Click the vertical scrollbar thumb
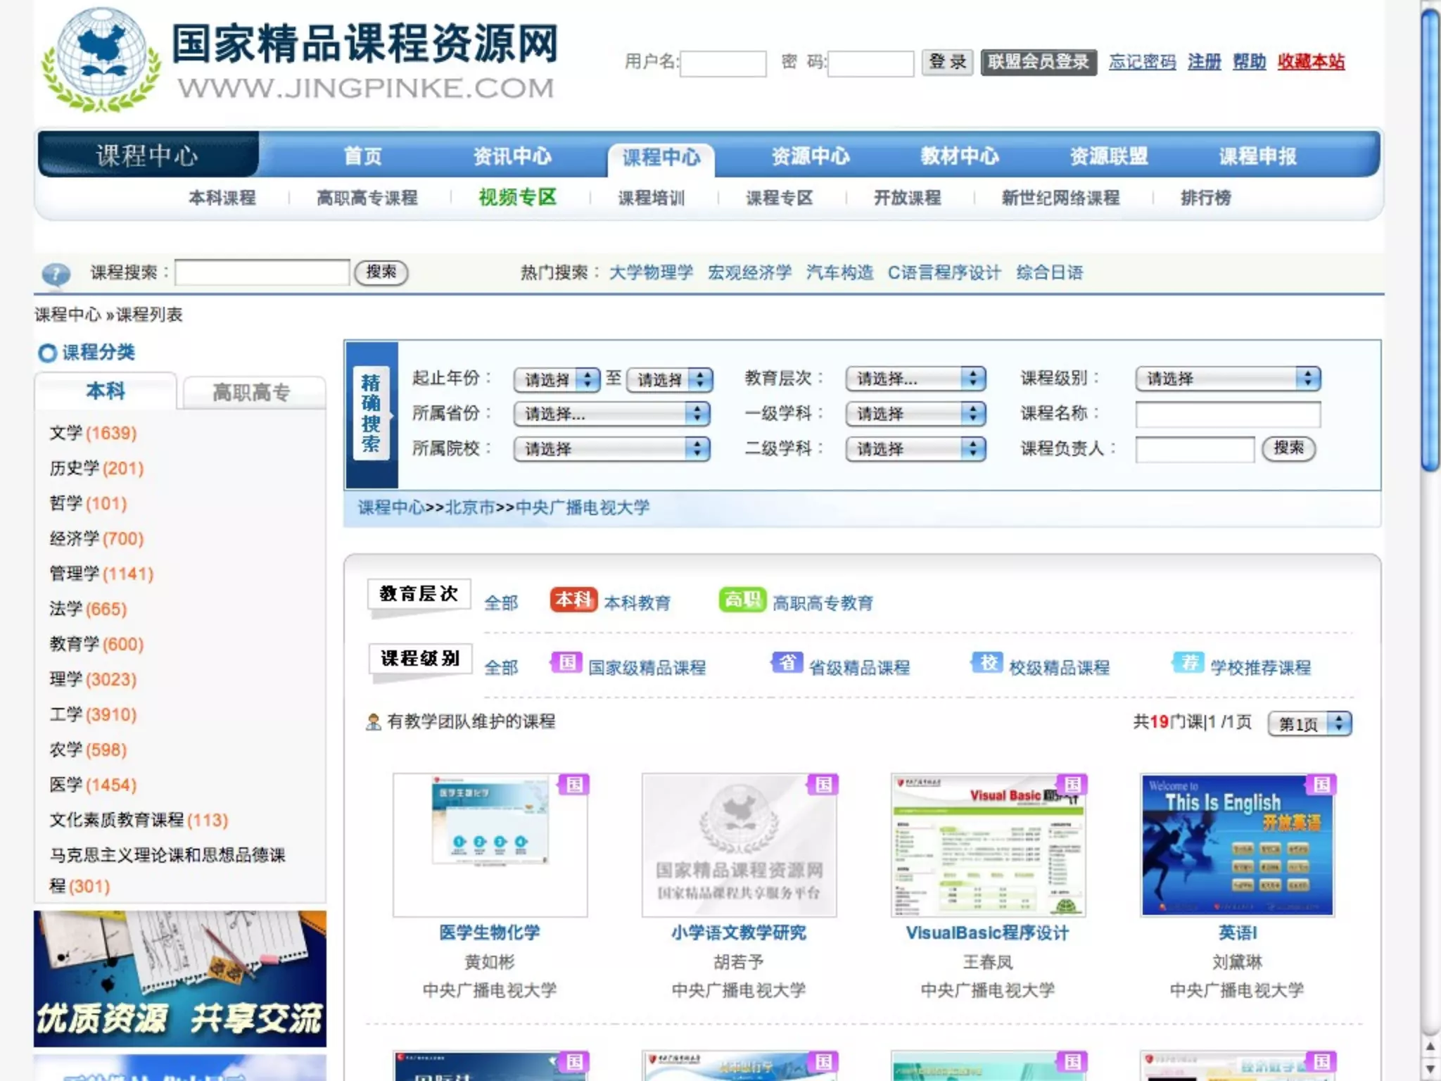 tap(1430, 239)
